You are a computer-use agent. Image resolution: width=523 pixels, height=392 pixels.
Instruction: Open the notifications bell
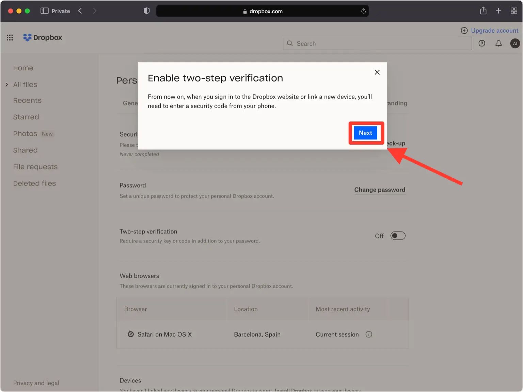click(x=498, y=43)
